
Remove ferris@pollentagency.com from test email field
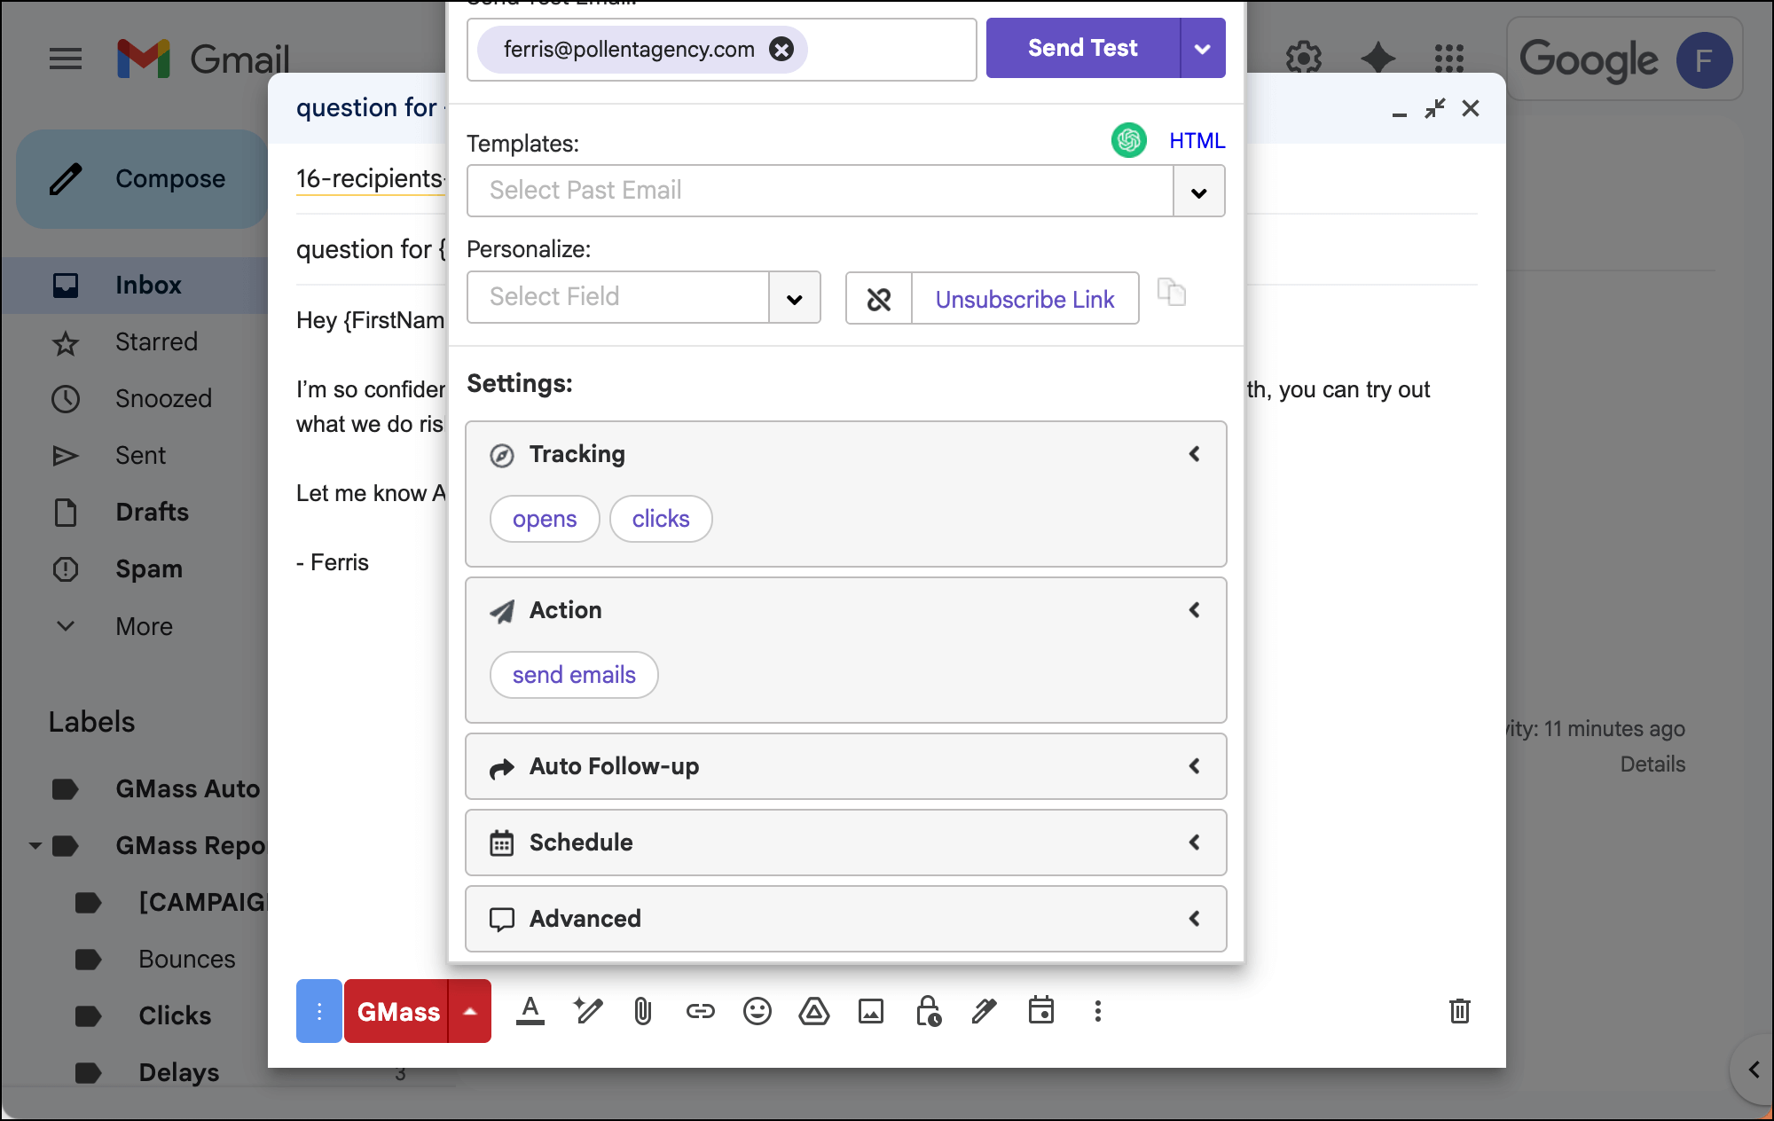click(x=781, y=50)
